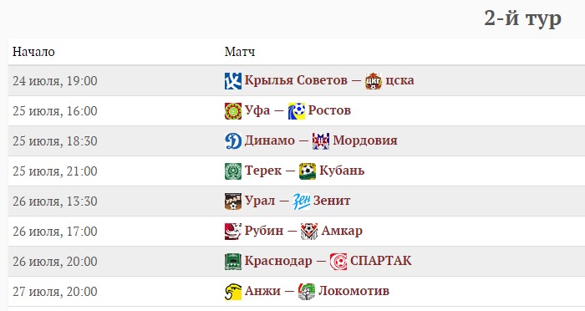Select the 24 июля, 19:00 match time
This screenshot has height=311, width=585.
pos(55,81)
